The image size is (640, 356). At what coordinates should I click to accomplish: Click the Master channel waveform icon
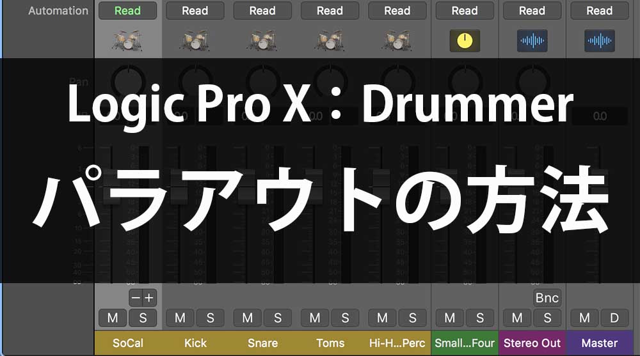click(600, 40)
